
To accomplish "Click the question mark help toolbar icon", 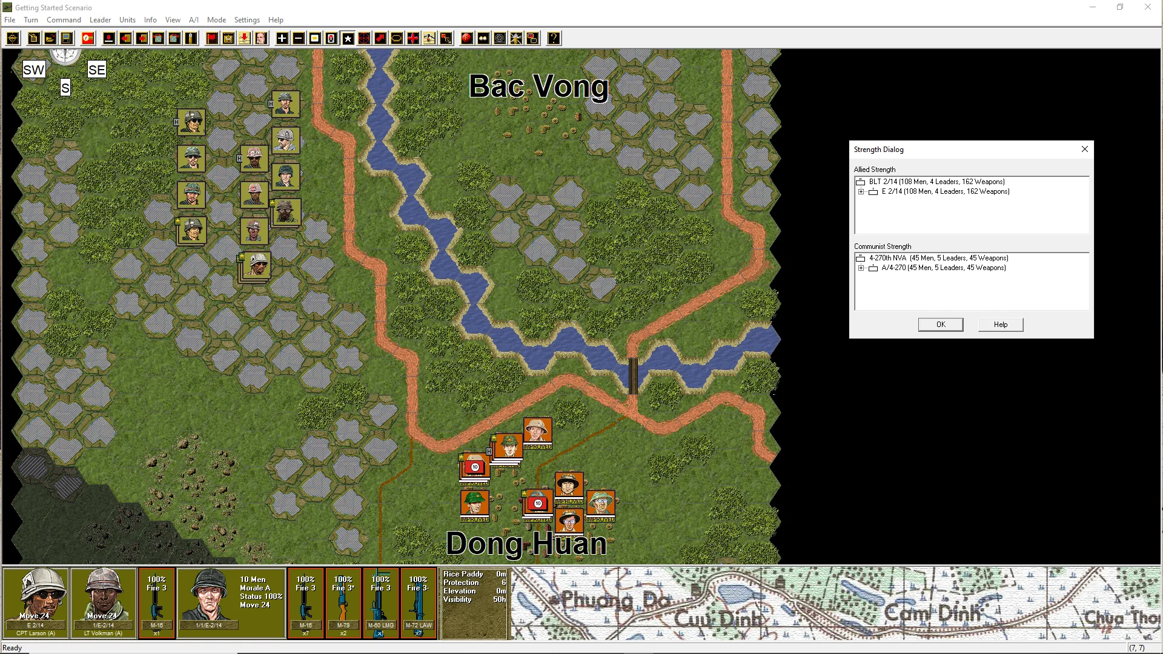I will click(554, 39).
